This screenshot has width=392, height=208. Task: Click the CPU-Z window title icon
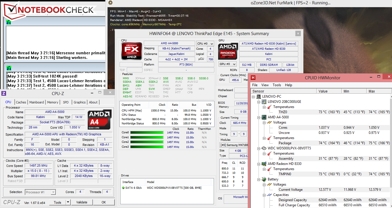pyautogui.click(x=4, y=93)
